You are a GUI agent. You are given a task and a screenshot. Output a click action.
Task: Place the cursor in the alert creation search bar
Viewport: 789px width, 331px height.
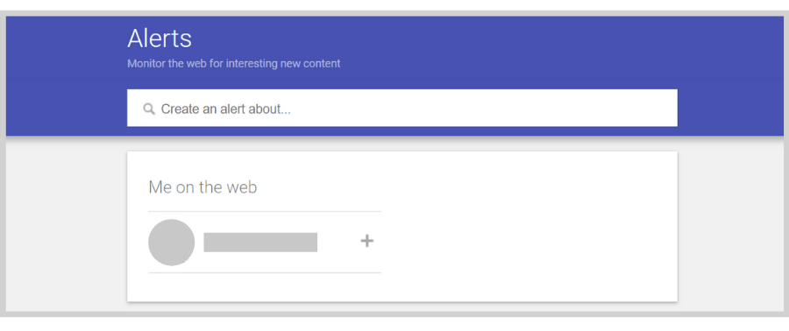[x=402, y=108]
